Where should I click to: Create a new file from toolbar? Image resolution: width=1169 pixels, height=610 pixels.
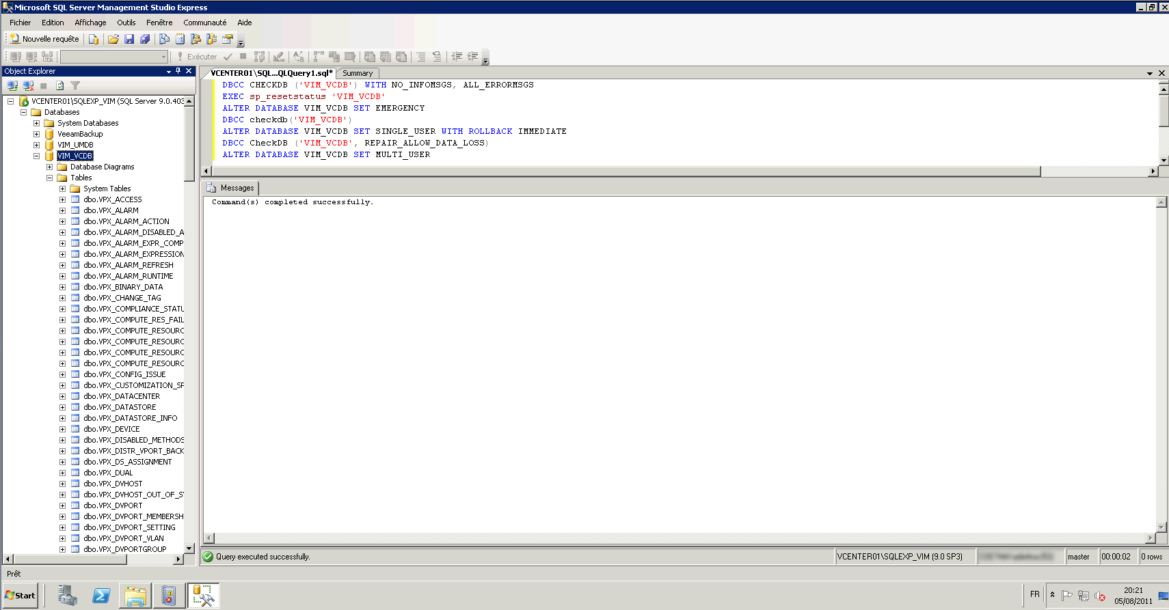94,39
